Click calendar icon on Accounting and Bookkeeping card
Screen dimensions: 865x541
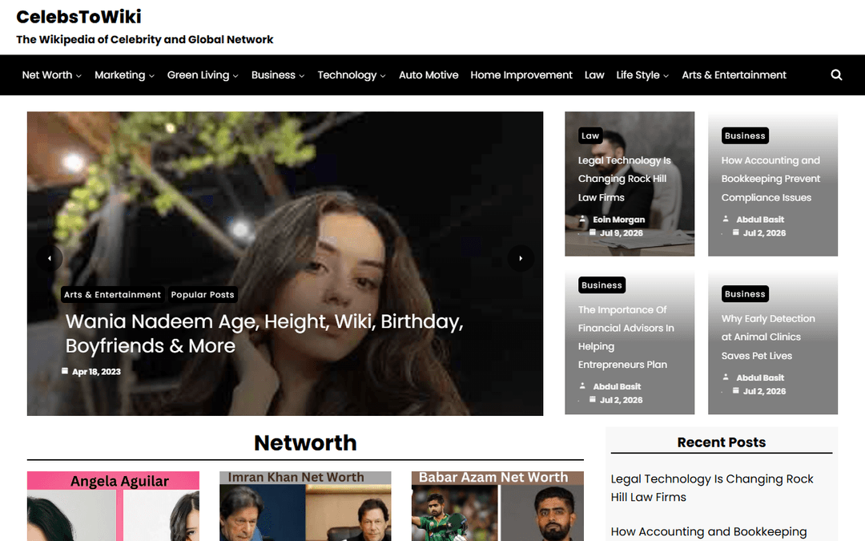click(x=736, y=232)
